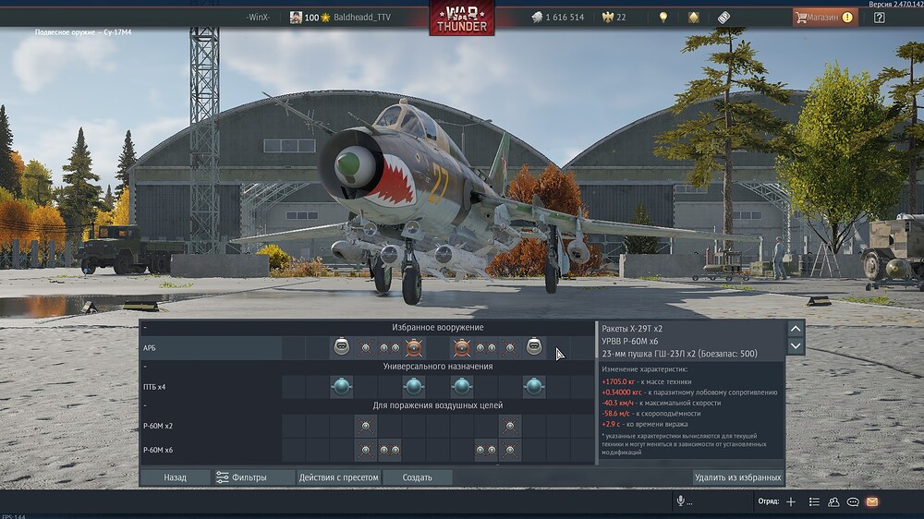Image resolution: width=924 pixels, height=519 pixels.
Task: Select the third drop tank in the ПТБ x4 row
Action: point(462,386)
